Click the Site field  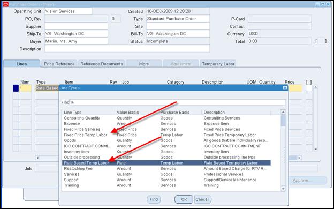(178, 26)
